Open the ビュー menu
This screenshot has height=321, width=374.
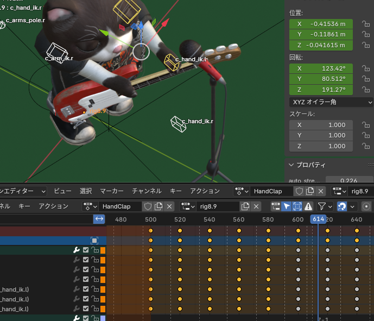pos(62,191)
